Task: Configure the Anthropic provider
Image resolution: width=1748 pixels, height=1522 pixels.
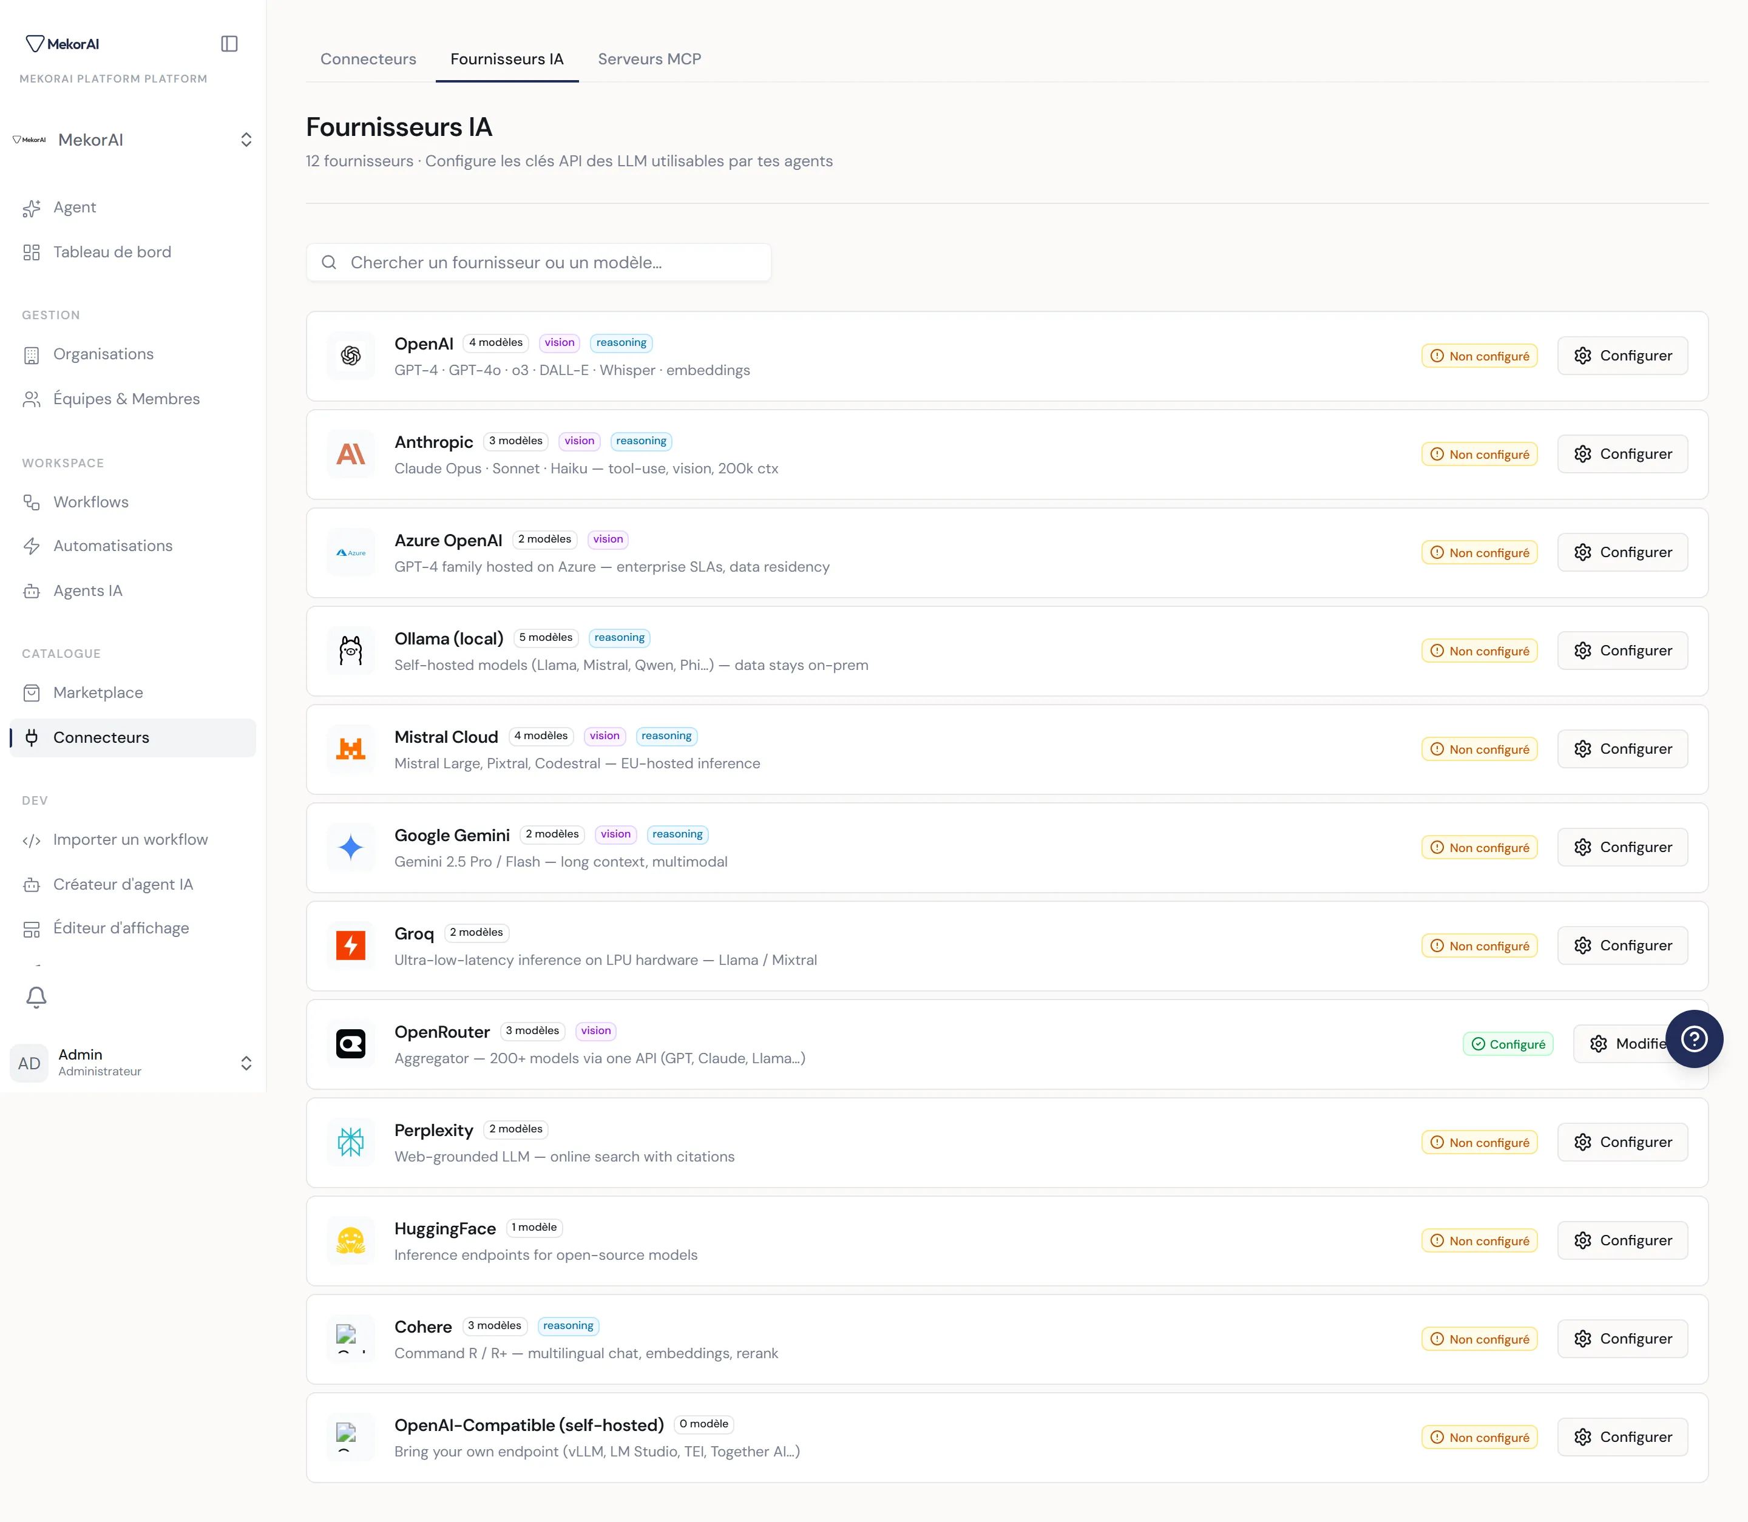Action: pos(1622,455)
